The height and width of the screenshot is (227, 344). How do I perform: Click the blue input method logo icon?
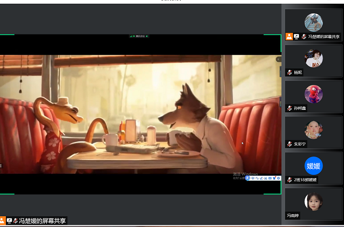(248, 178)
